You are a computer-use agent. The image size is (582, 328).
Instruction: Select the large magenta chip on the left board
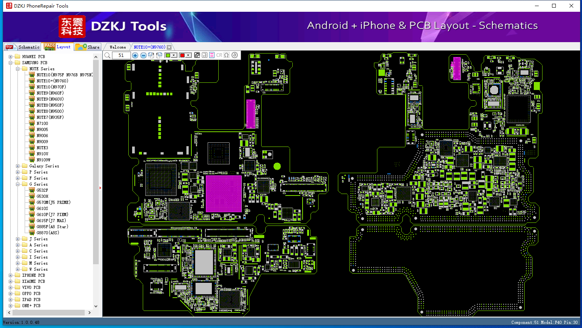coord(224,194)
